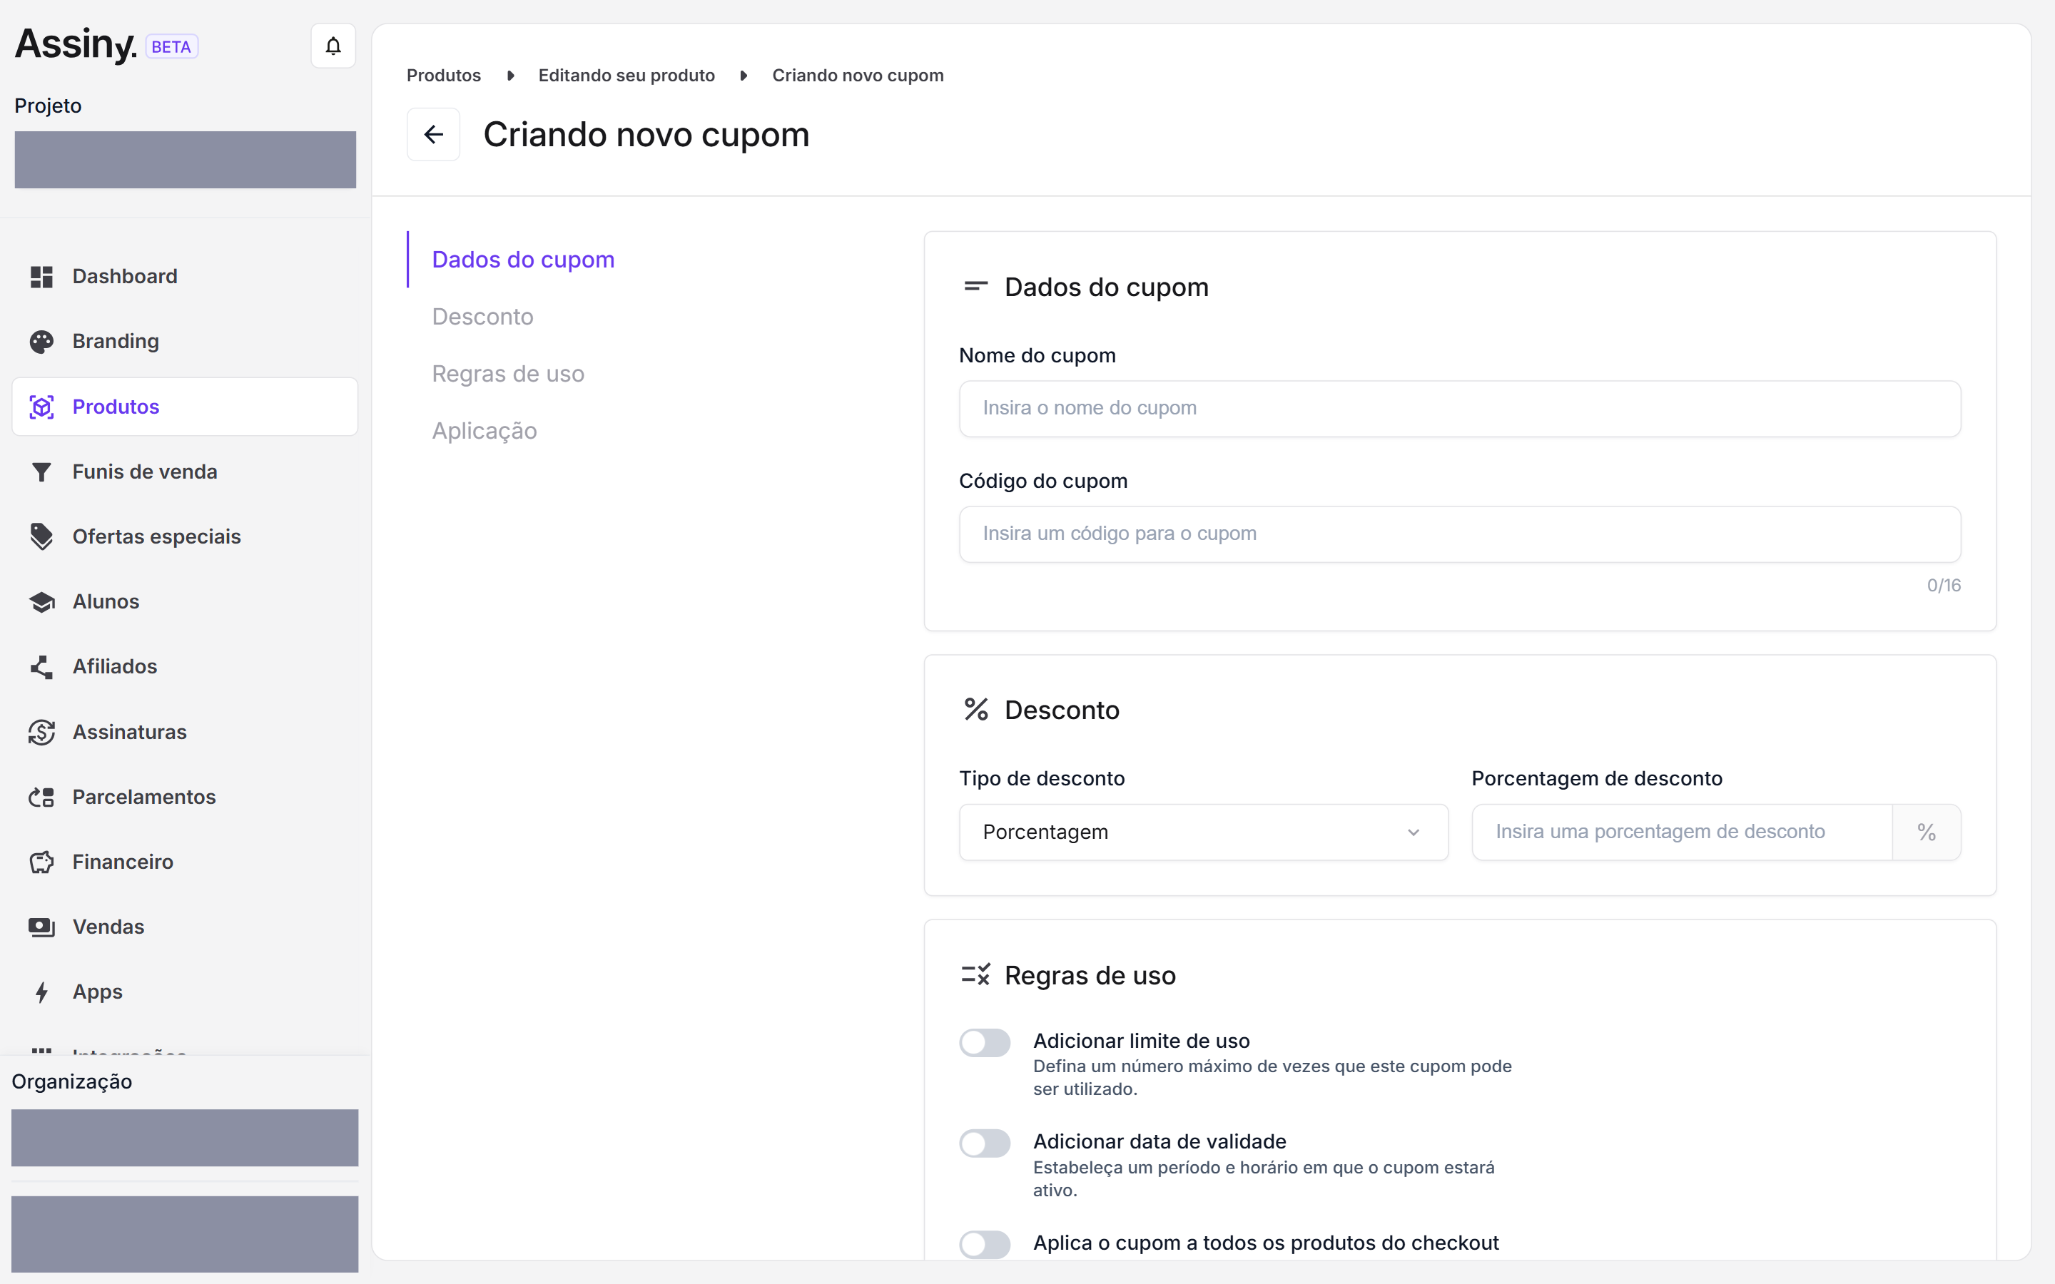Image resolution: width=2055 pixels, height=1284 pixels.
Task: Open Dashboard menu item
Action: pos(184,277)
